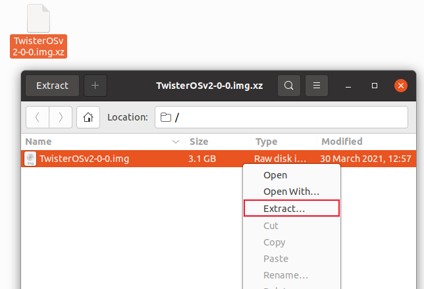Select Open With… in context menu

tap(291, 192)
